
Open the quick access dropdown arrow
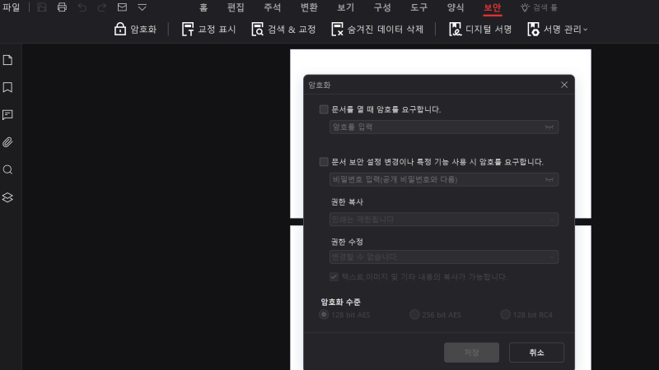[x=142, y=7]
